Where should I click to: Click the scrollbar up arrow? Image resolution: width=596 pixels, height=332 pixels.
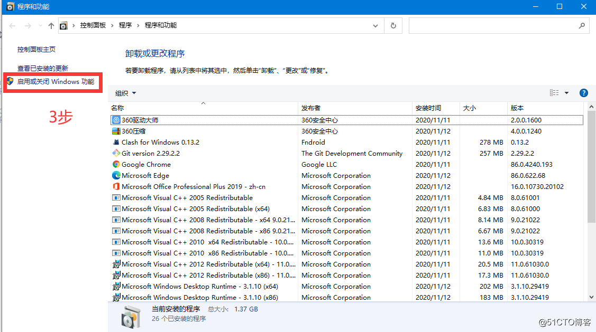591,107
